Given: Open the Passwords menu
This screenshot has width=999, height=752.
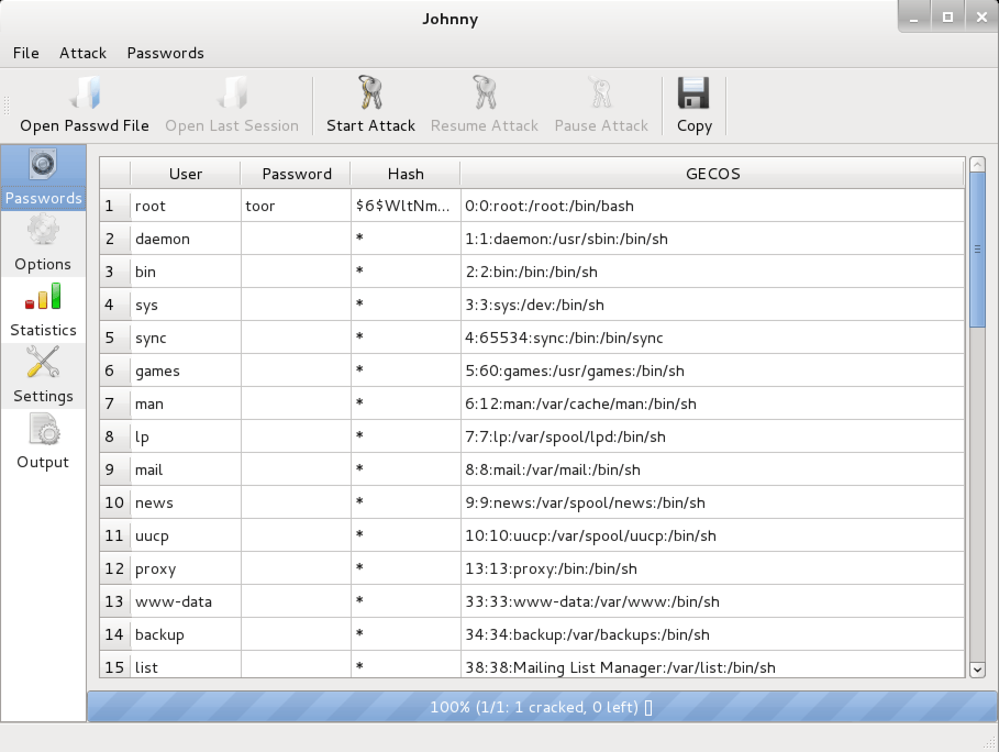Looking at the screenshot, I should pyautogui.click(x=165, y=53).
